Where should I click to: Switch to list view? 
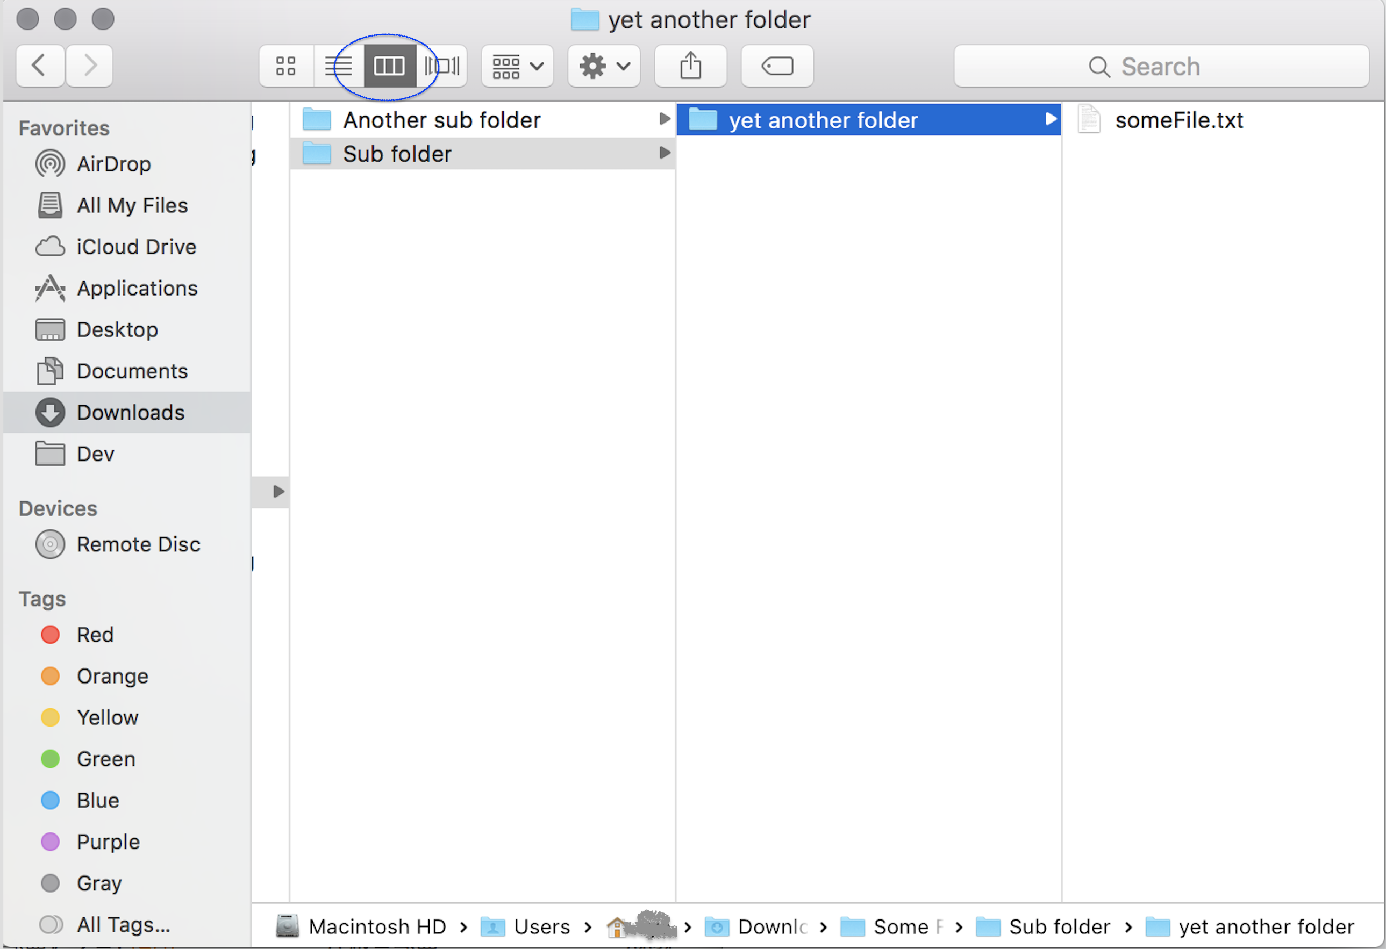[x=338, y=66]
